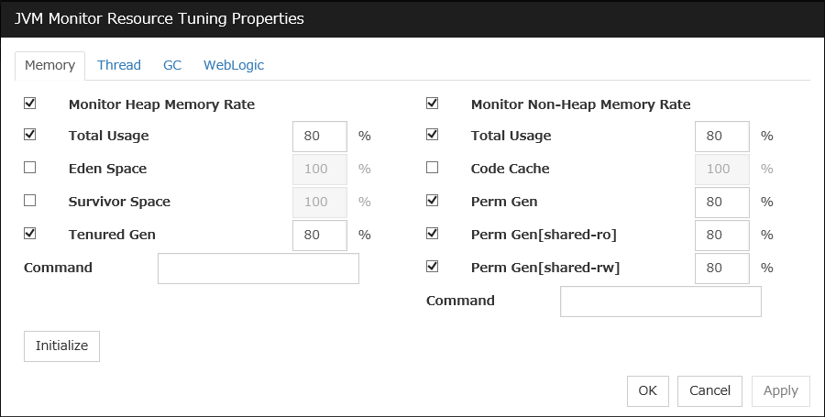This screenshot has width=825, height=417.
Task: Toggle heap Total Usage checkbox
Action: point(30,135)
